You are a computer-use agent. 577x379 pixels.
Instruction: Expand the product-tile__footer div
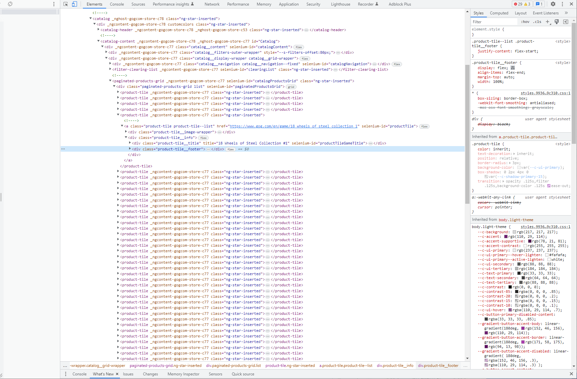(x=130, y=149)
